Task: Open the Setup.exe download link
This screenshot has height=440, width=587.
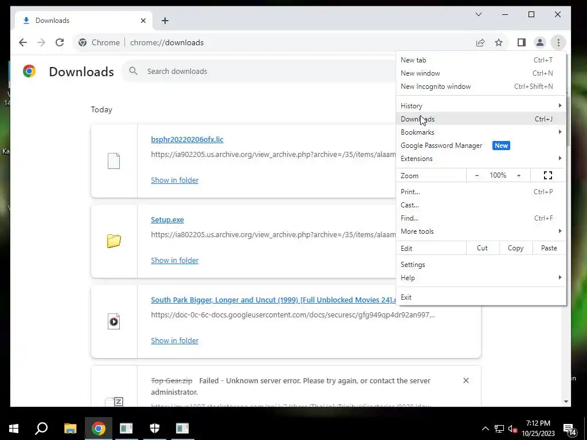Action: click(167, 219)
